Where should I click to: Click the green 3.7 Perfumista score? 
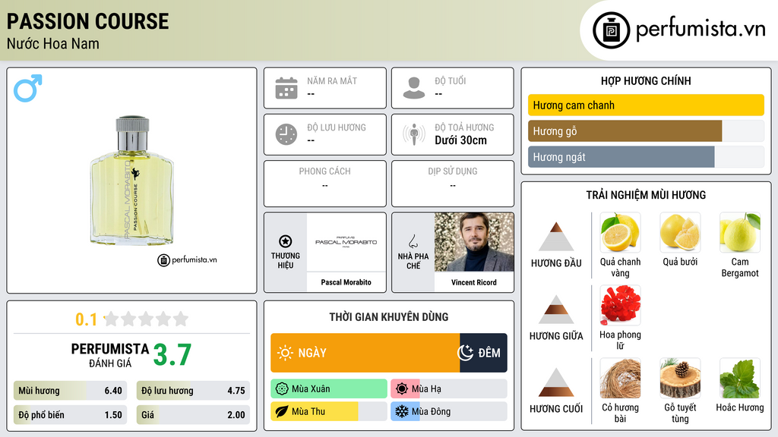coord(172,355)
